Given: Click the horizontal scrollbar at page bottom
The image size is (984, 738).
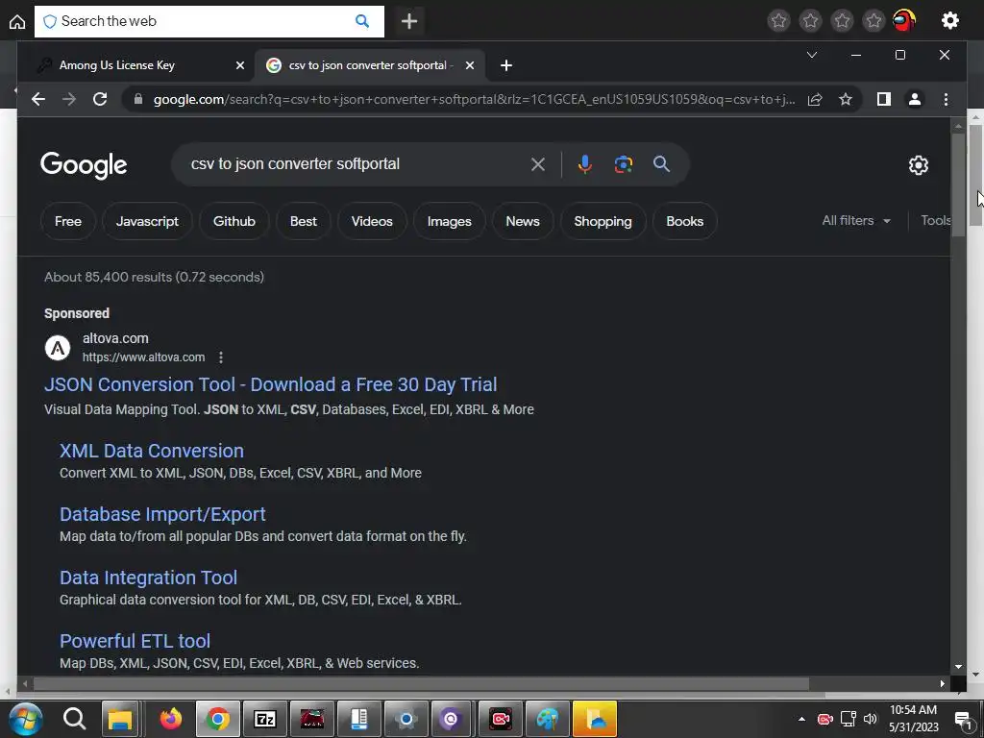Looking at the screenshot, I should pyautogui.click(x=422, y=683).
